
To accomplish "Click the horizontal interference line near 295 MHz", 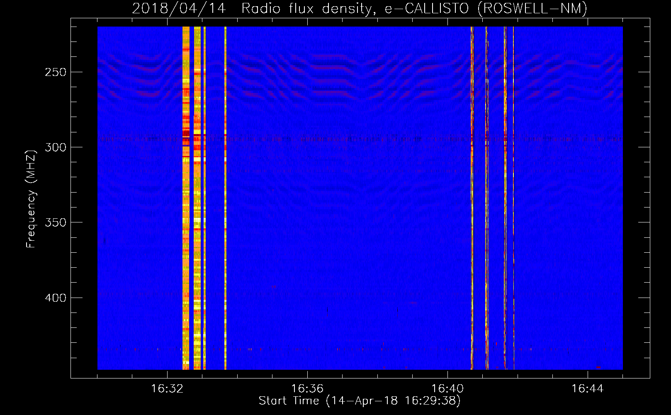I will click(360, 139).
